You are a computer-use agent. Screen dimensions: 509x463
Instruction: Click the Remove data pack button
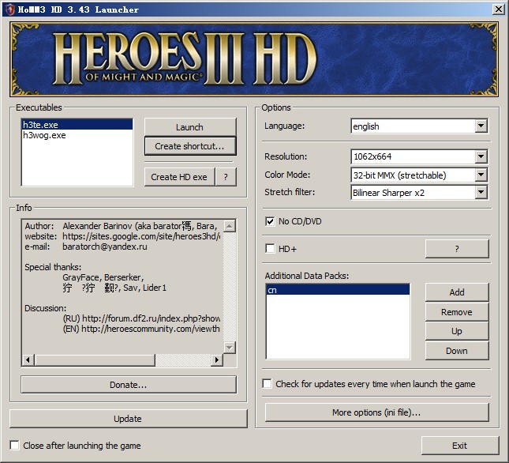pos(457,312)
